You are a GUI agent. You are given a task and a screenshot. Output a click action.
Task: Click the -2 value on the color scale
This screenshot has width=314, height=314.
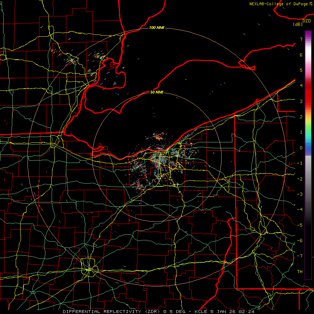[x=300, y=179]
